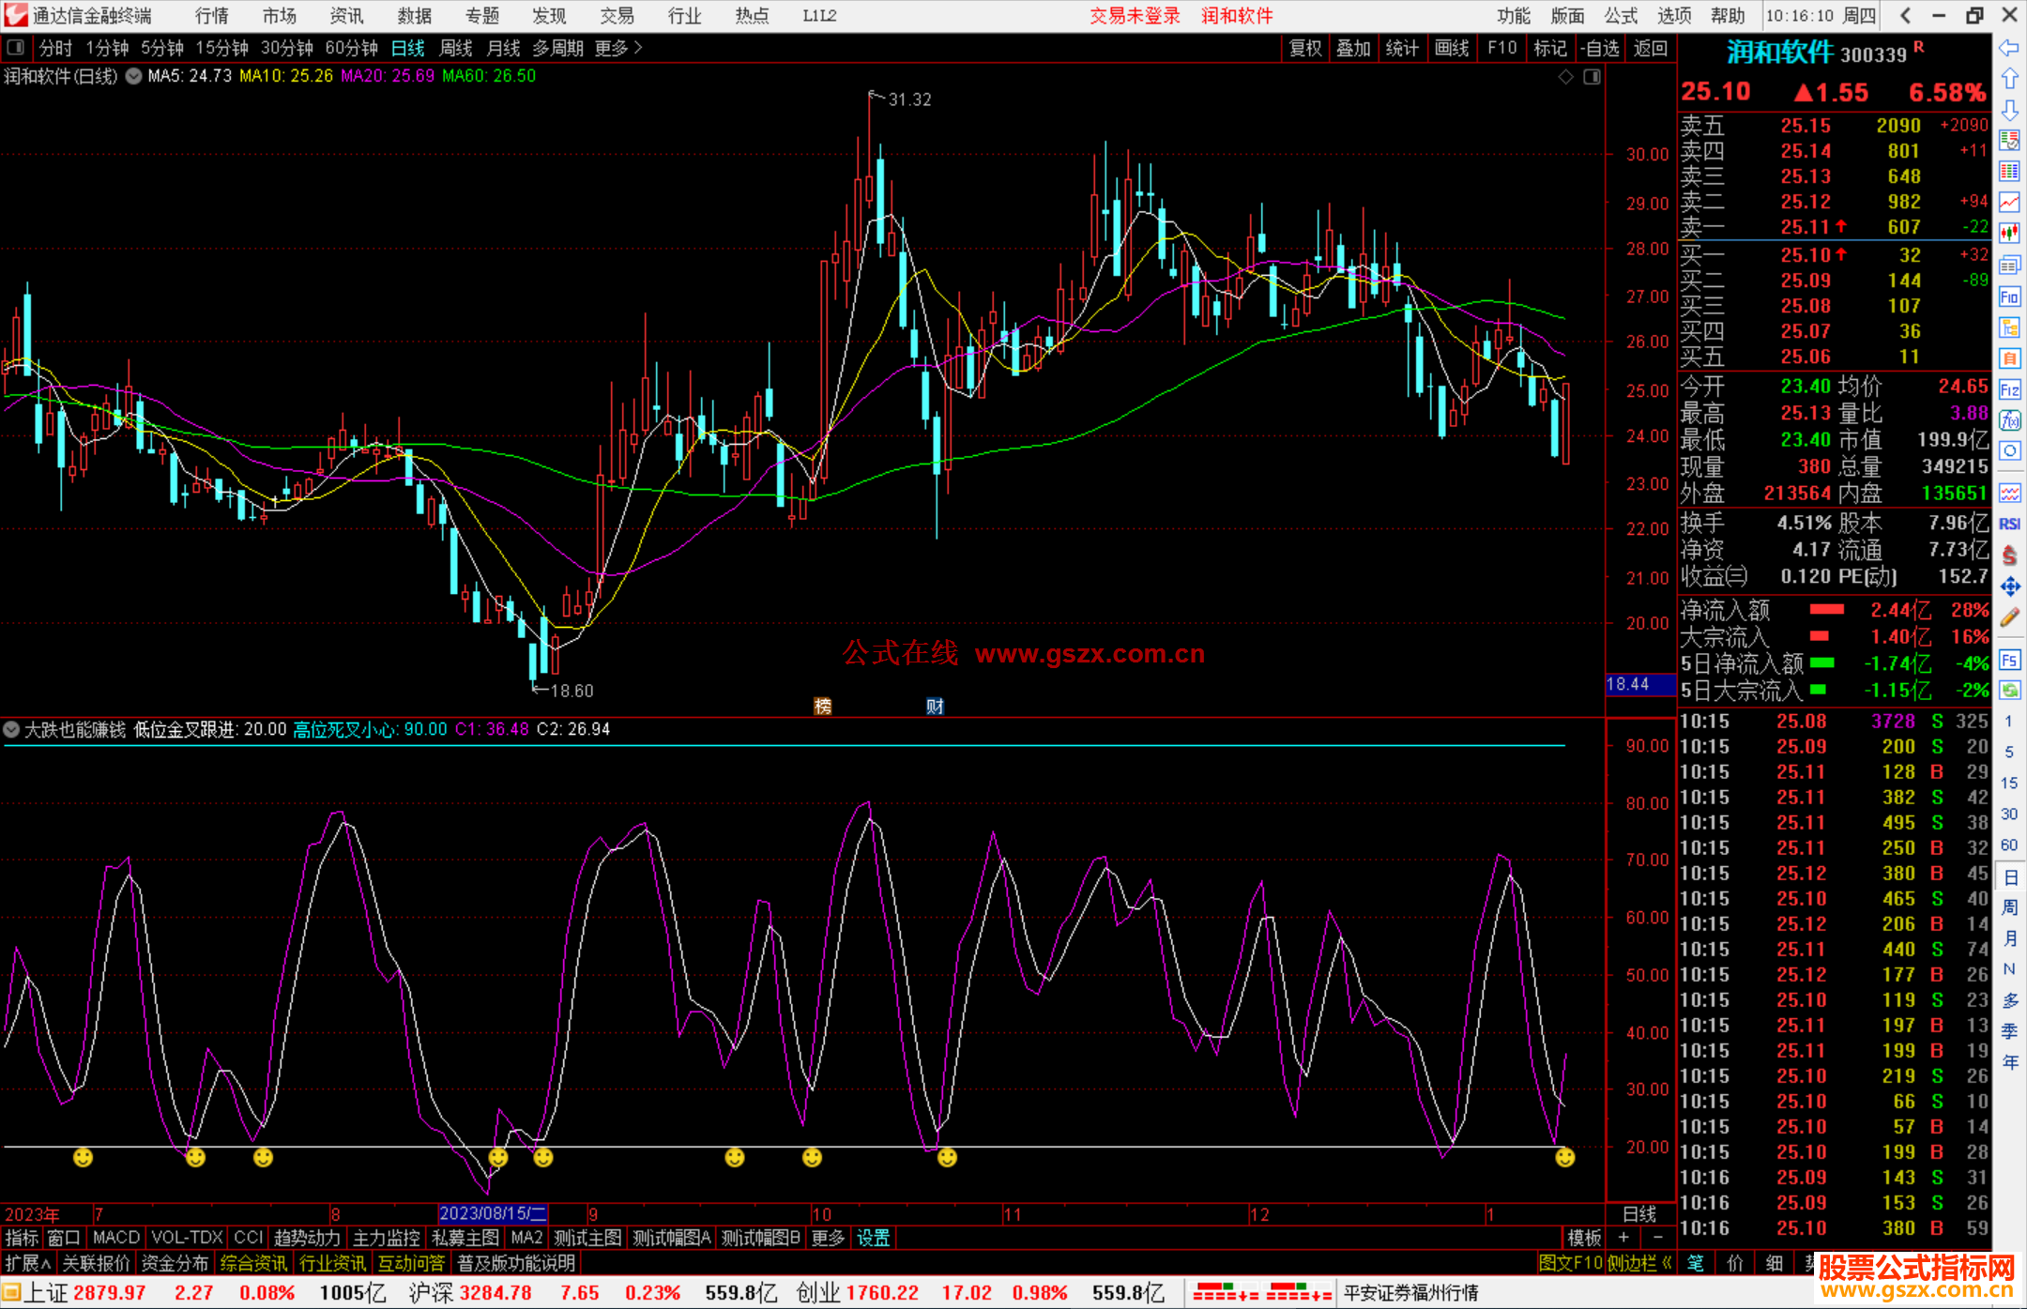Click the back arrow sidebar icon
The image size is (2027, 1309).
coord(2009,48)
